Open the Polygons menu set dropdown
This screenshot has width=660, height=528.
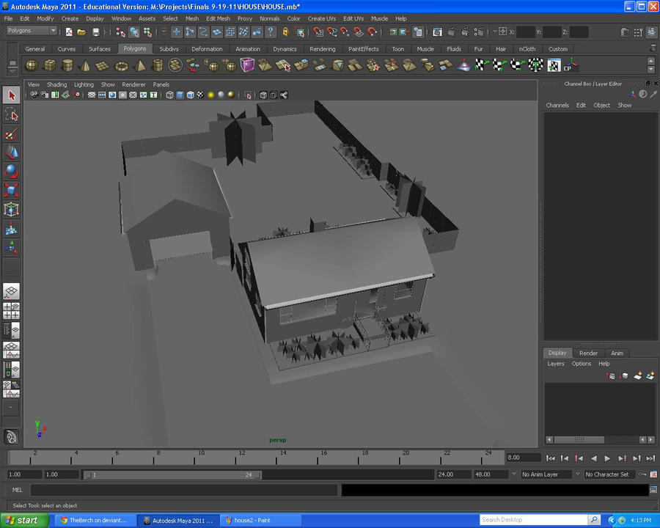point(29,30)
